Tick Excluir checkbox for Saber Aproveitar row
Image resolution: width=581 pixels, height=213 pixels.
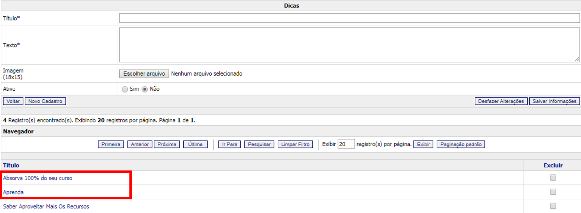553,206
